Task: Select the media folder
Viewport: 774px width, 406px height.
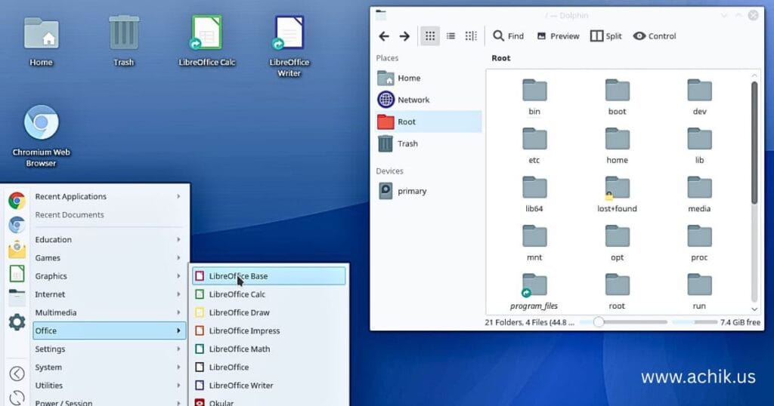Action: coord(699,194)
